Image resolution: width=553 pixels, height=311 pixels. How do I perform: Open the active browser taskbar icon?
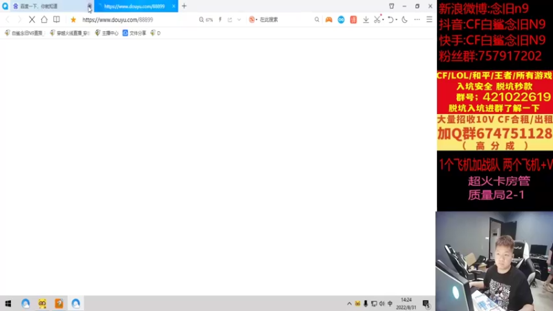tap(76, 303)
